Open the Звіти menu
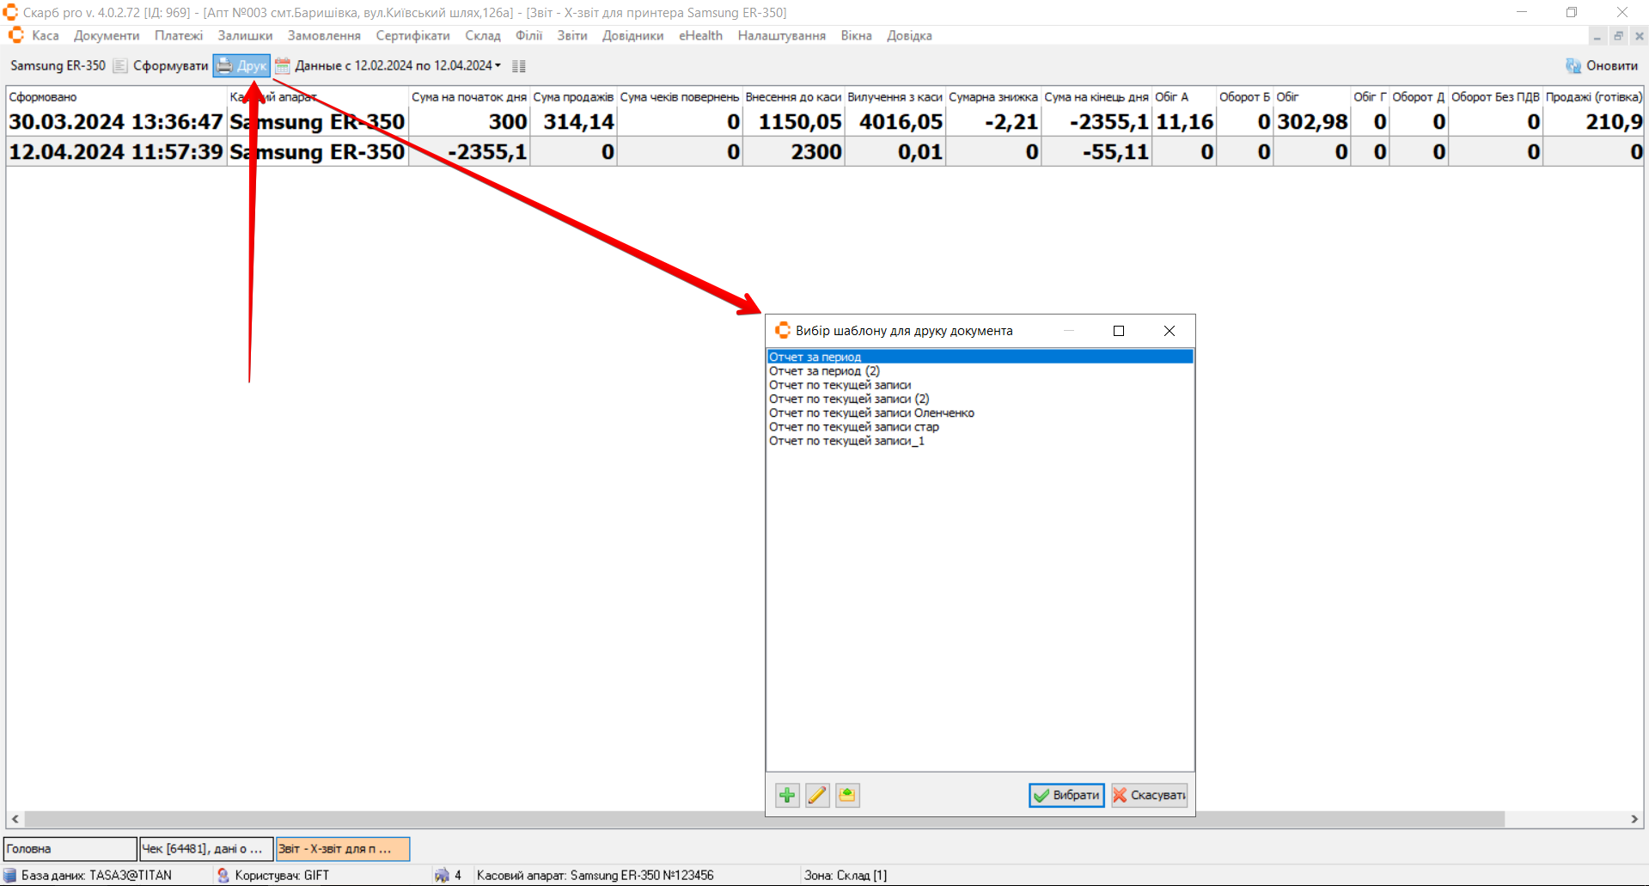This screenshot has width=1649, height=886. pos(571,36)
